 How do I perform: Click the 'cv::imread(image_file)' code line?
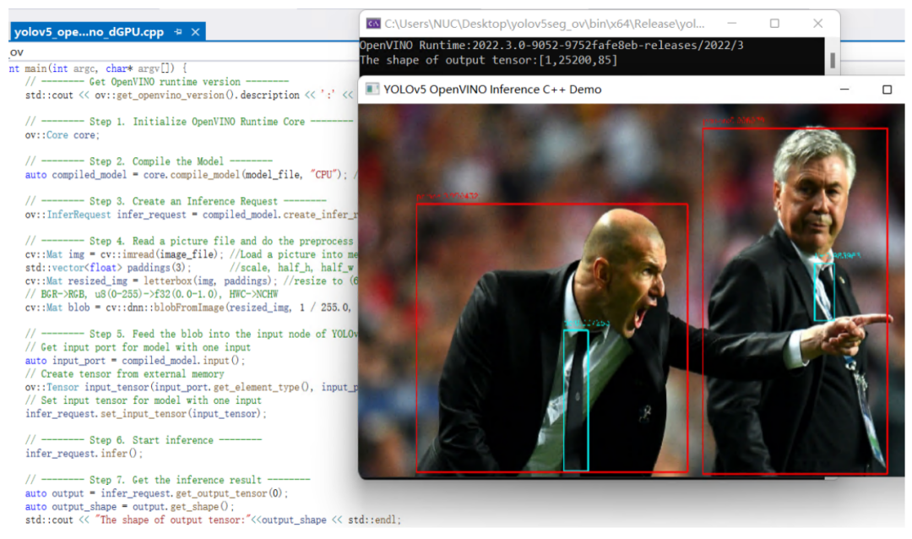pos(192,254)
